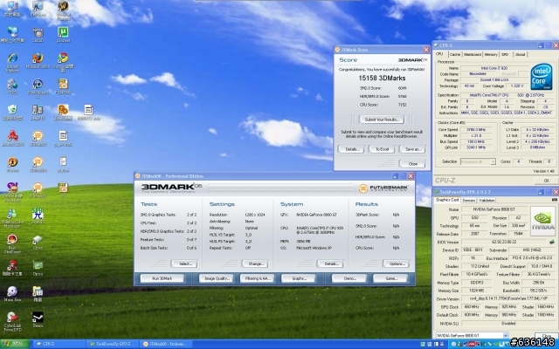Click Save as button in Score window
559x349 pixels.
[x=412, y=149]
